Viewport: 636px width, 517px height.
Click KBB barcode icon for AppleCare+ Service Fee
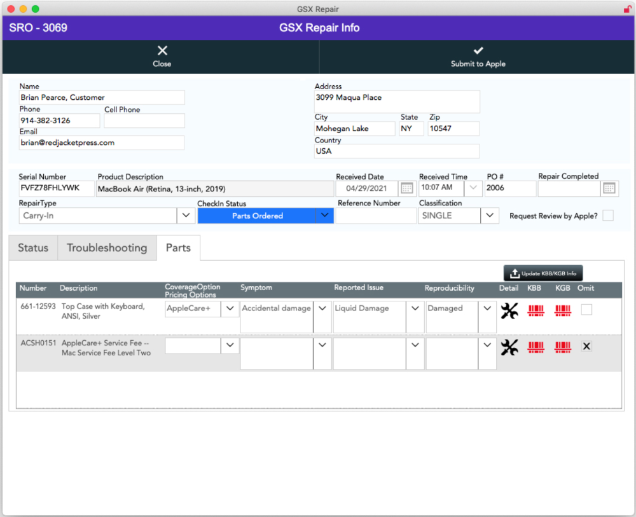(x=536, y=347)
